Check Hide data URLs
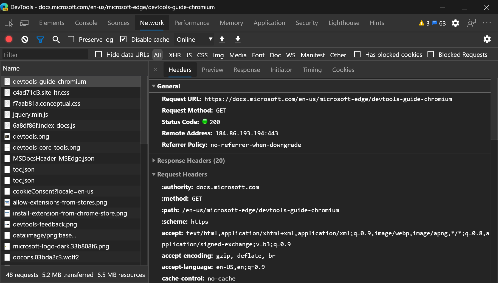The height and width of the screenshot is (283, 498). point(99,54)
